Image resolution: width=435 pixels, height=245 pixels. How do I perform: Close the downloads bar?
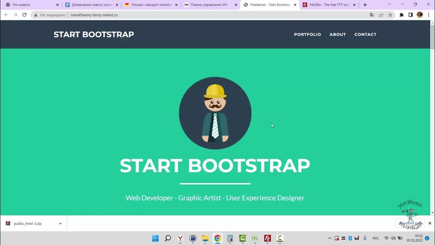(x=430, y=223)
